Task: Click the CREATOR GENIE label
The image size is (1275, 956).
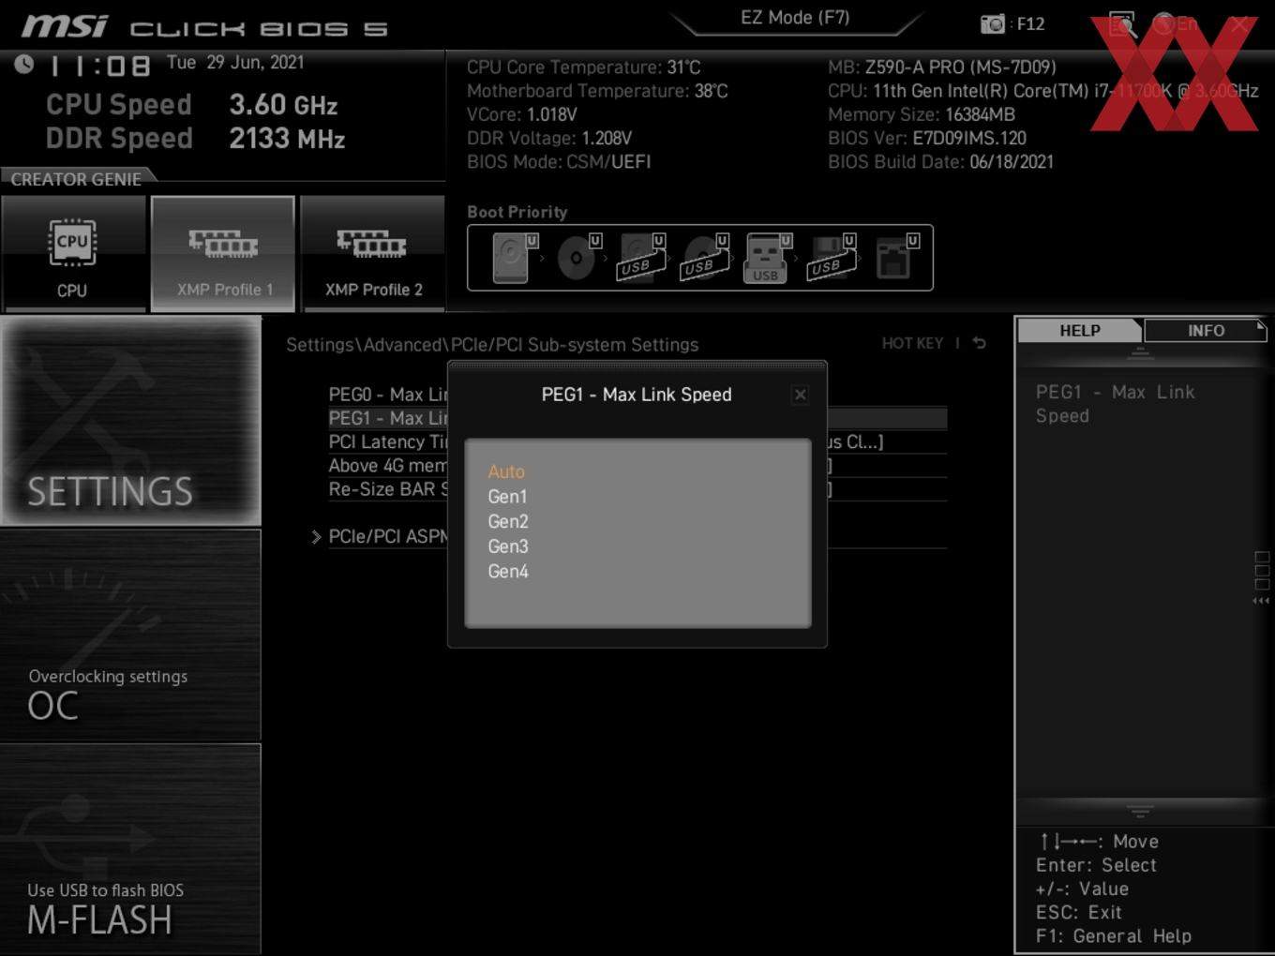Action: coord(76,179)
